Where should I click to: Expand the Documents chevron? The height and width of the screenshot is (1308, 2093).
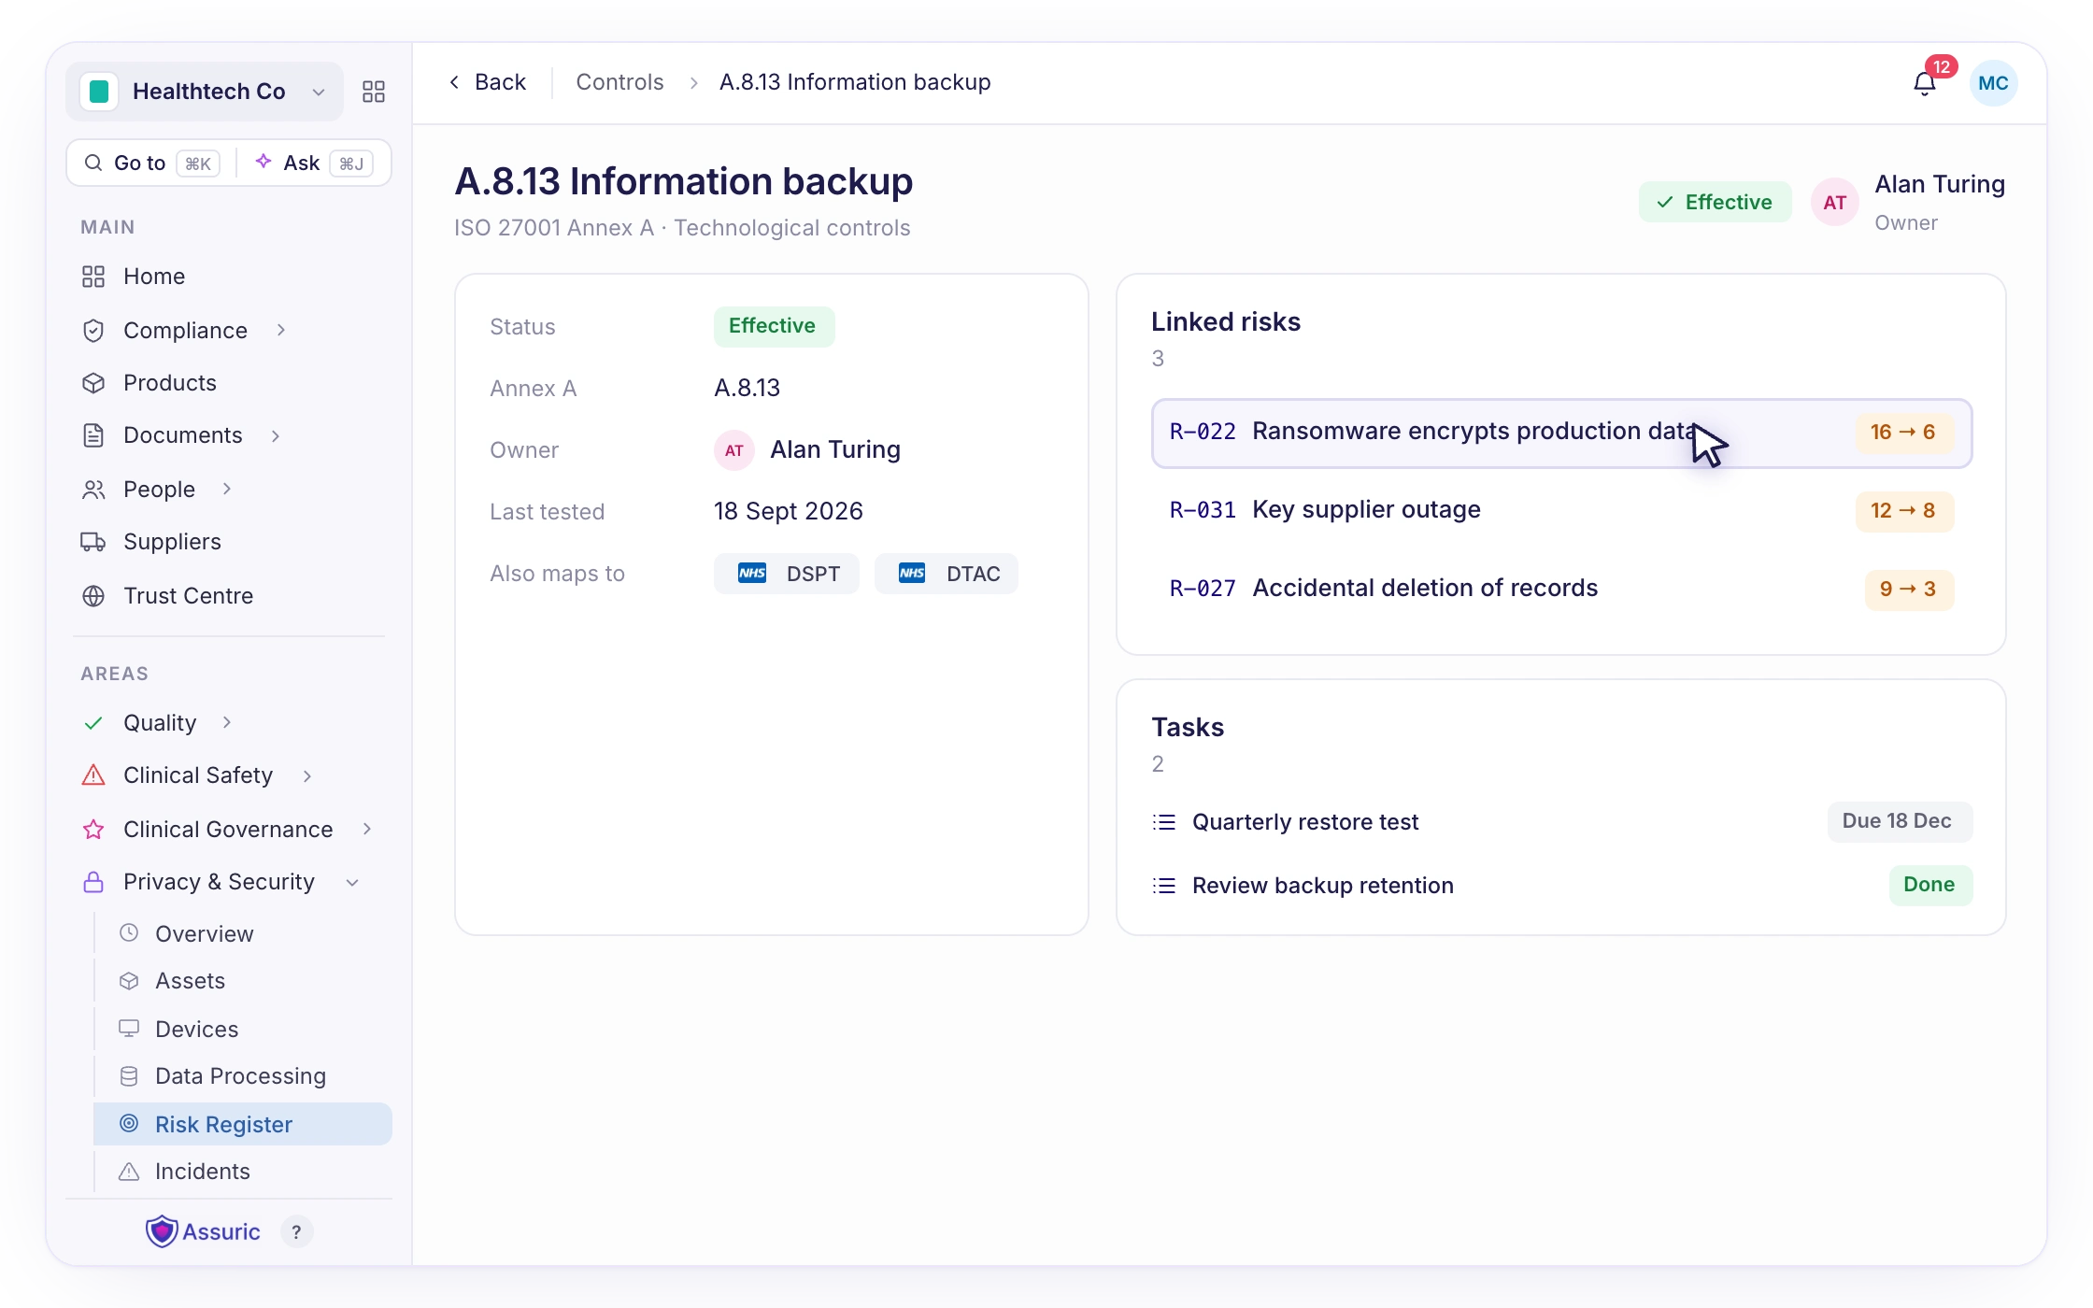coord(276,435)
